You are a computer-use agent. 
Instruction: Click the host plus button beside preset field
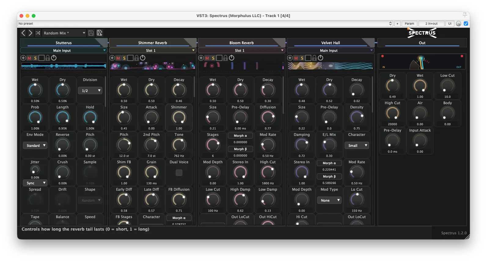[x=397, y=23]
